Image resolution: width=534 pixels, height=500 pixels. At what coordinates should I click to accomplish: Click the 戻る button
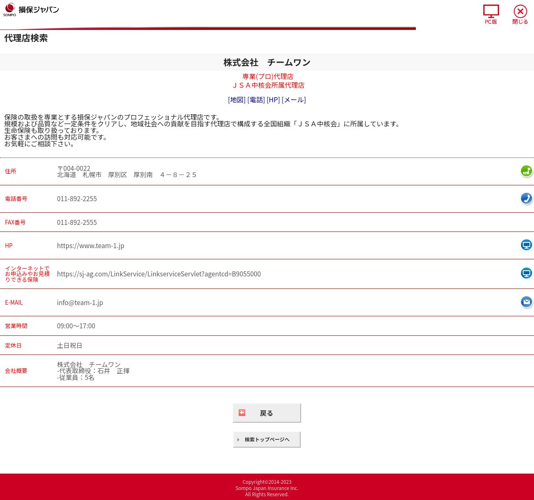(267, 413)
